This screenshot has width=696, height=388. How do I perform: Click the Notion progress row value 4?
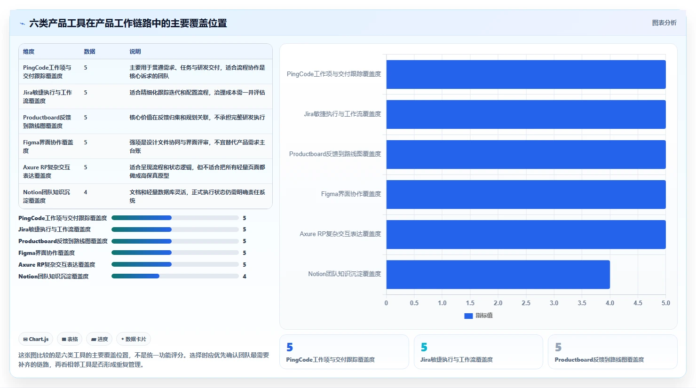click(x=245, y=277)
